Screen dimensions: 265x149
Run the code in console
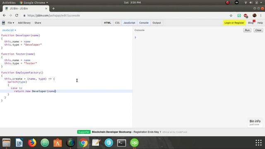point(247,30)
